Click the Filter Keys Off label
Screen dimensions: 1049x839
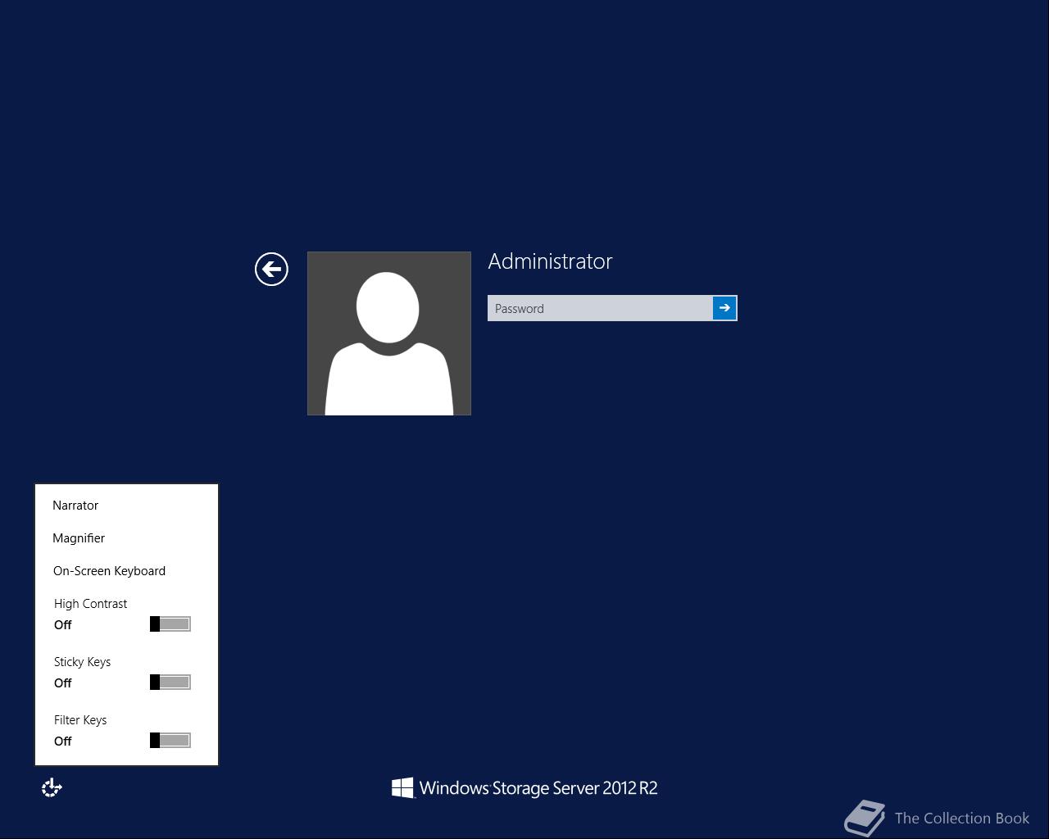pyautogui.click(x=63, y=741)
